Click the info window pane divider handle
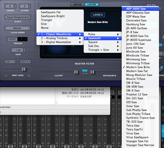 coord(56,103)
